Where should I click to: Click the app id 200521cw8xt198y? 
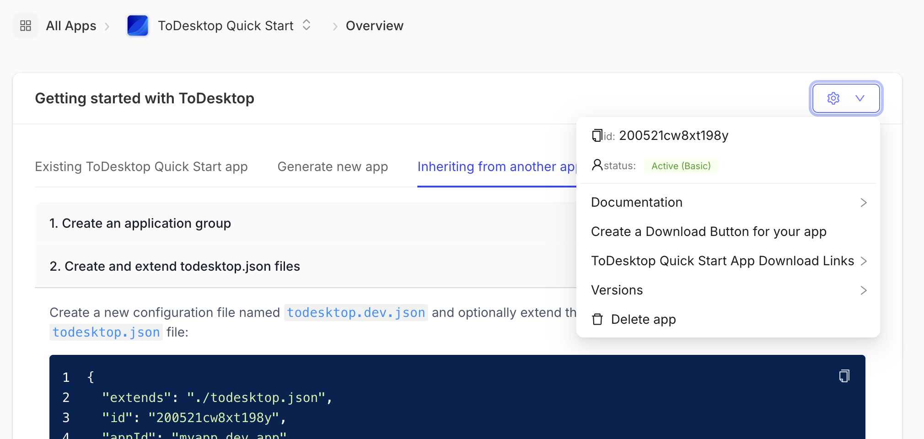pyautogui.click(x=673, y=135)
